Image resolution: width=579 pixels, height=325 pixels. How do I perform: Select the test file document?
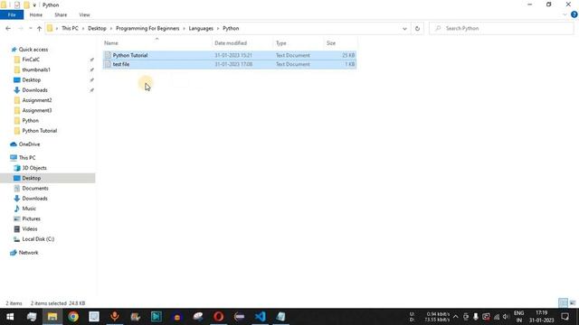230,64
